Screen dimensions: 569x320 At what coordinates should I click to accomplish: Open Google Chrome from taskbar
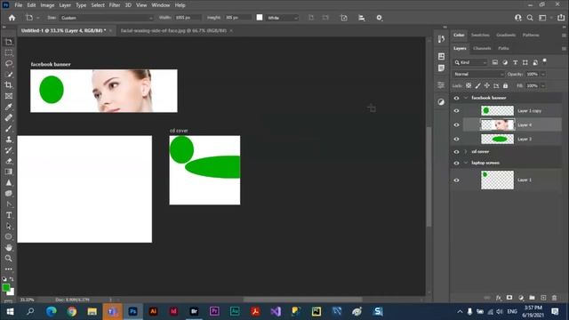click(72, 311)
